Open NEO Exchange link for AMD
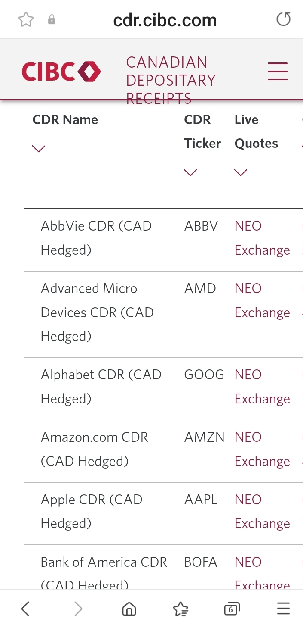This screenshot has width=303, height=628. (x=262, y=300)
